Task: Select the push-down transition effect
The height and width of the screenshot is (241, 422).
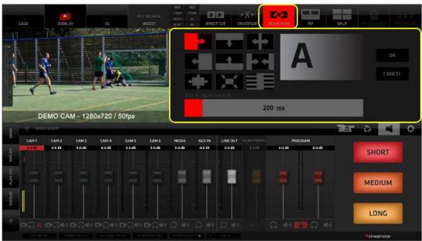Action: (229, 41)
